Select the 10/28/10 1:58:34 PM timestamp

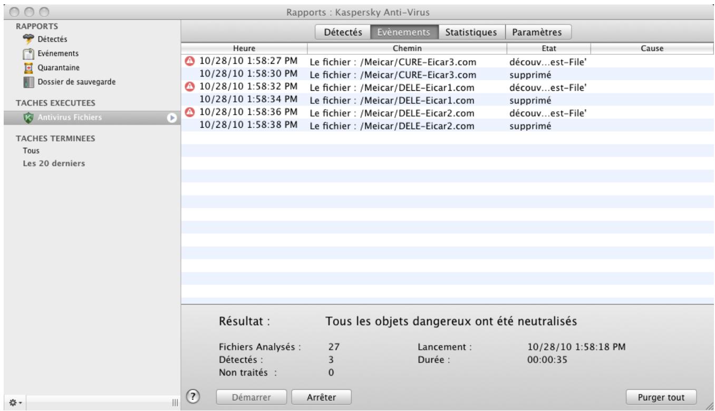coord(248,99)
